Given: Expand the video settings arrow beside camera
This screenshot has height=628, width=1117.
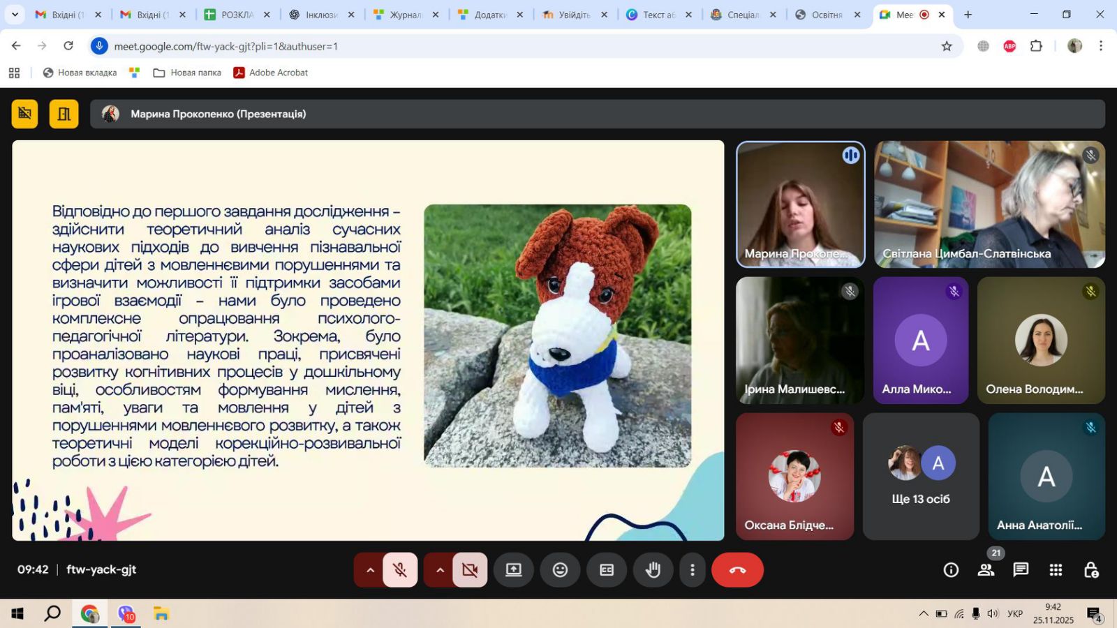Looking at the screenshot, I should (x=440, y=570).
